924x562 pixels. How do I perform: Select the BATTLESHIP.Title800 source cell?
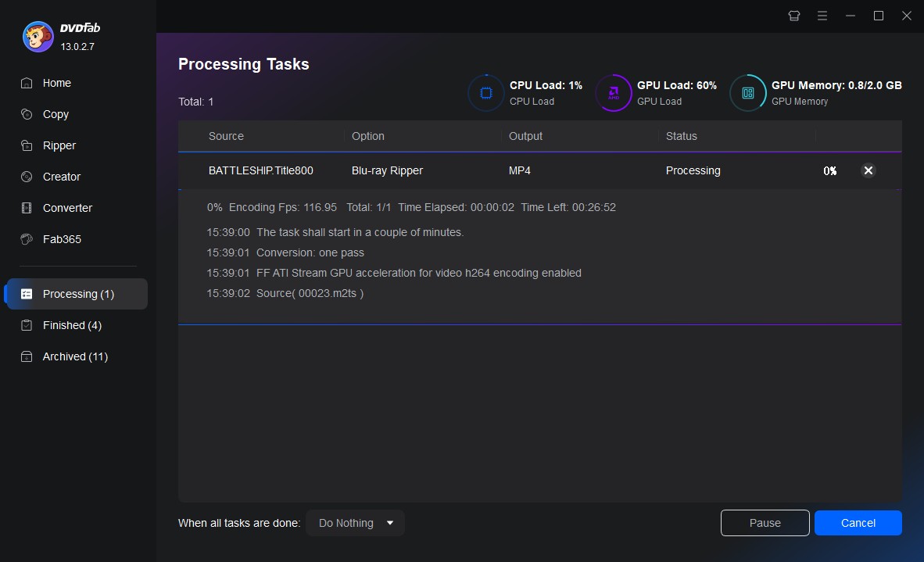(x=261, y=171)
